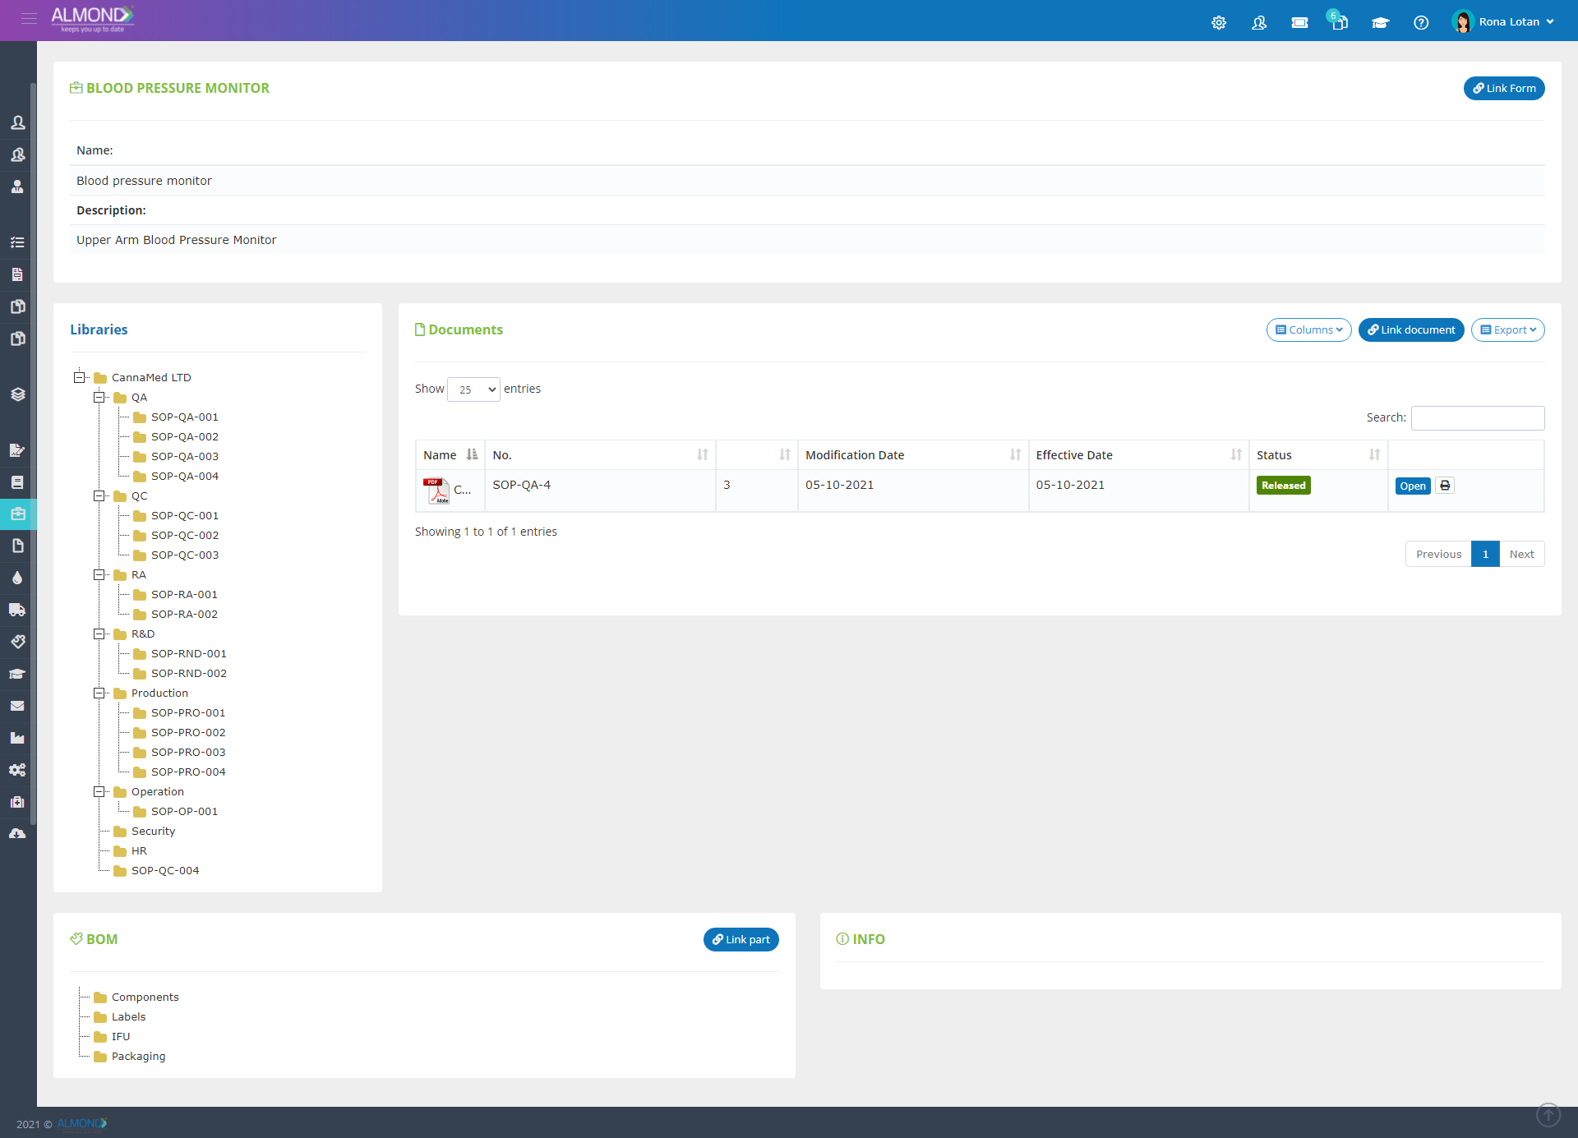Viewport: 1578px width, 1138px height.
Task: Open the notifications icon with badge 6
Action: (x=1339, y=21)
